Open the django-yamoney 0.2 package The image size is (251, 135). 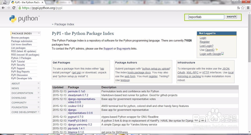80,125
